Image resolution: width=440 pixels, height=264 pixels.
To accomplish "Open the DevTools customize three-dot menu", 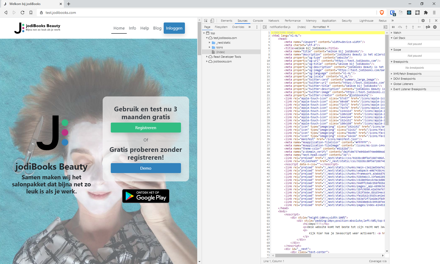I will click(430, 21).
